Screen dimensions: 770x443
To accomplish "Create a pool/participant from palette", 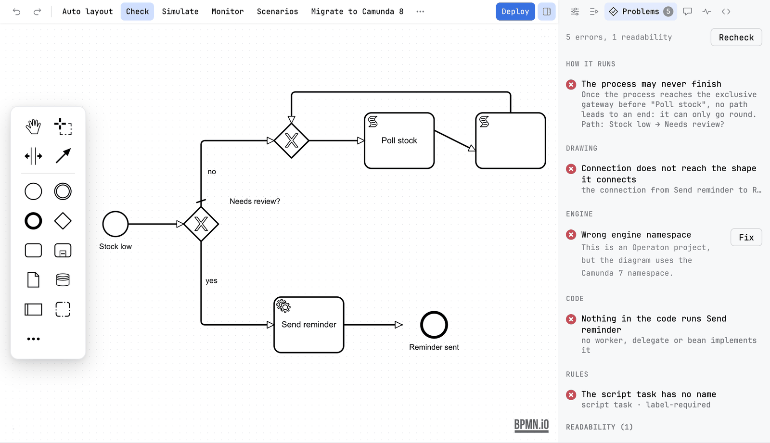I will pos(33,309).
